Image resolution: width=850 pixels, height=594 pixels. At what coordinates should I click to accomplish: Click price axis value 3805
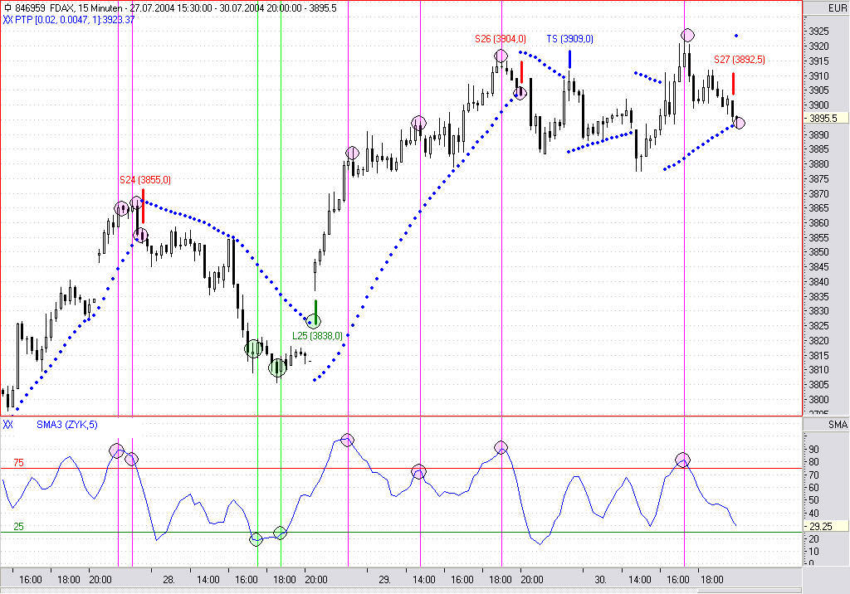(x=818, y=385)
